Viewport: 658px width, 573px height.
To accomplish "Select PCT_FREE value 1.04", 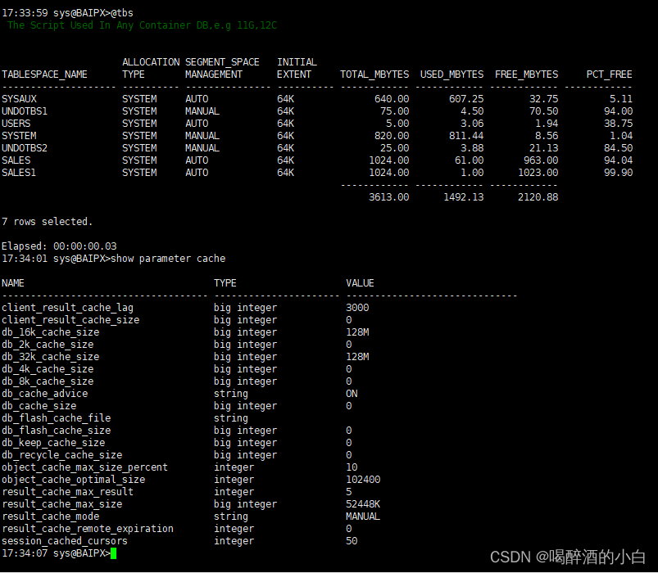I will click(621, 136).
